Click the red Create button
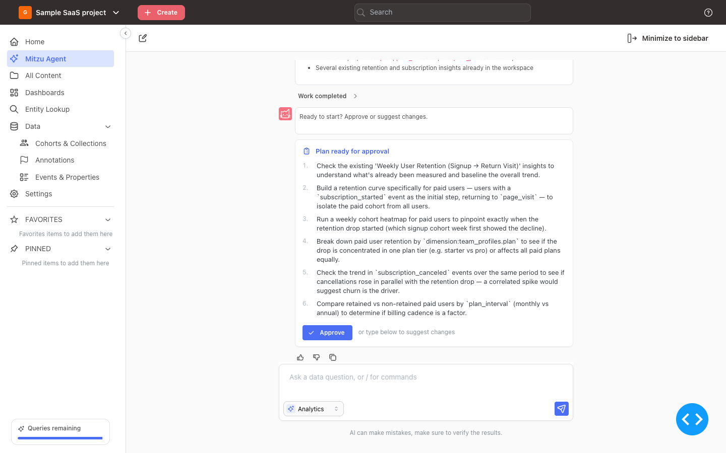Screen dimensions: 726x453 (x=161, y=13)
